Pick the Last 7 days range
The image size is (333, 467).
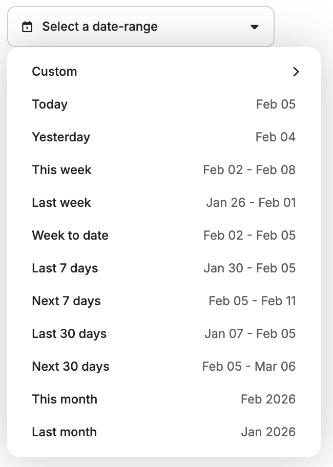click(x=65, y=268)
